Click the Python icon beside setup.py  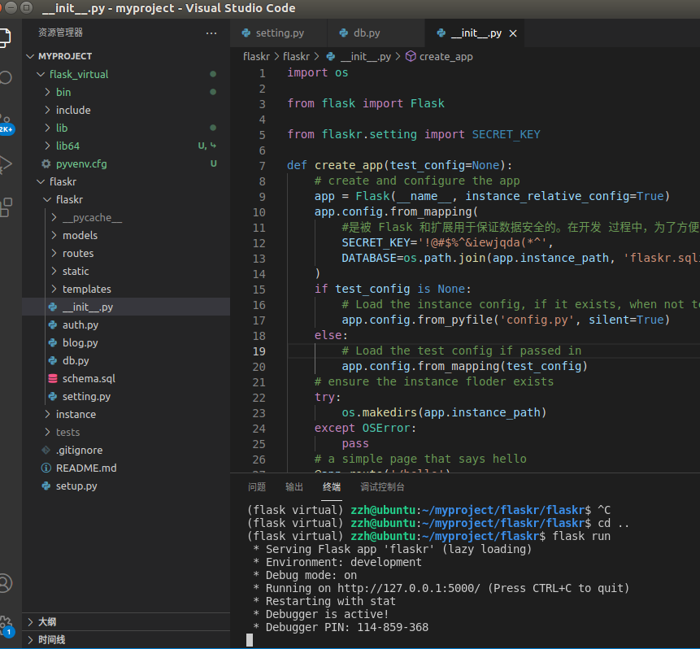point(46,486)
